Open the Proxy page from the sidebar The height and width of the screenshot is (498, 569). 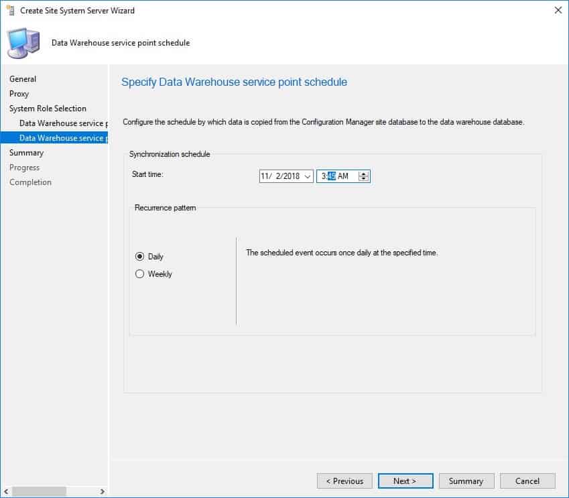(x=19, y=93)
